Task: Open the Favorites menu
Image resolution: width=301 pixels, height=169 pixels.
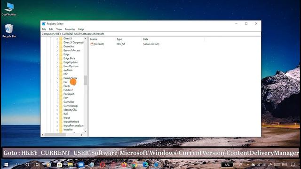Action: (70, 29)
